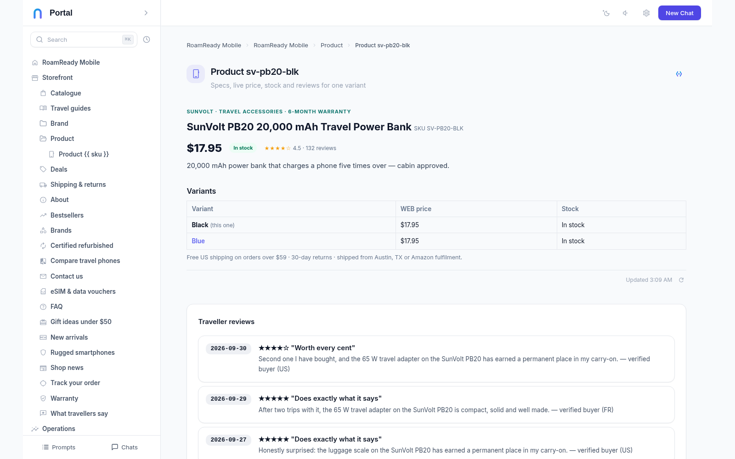Image resolution: width=735 pixels, height=459 pixels.
Task: Go to Shipping & returns
Action: point(78,185)
